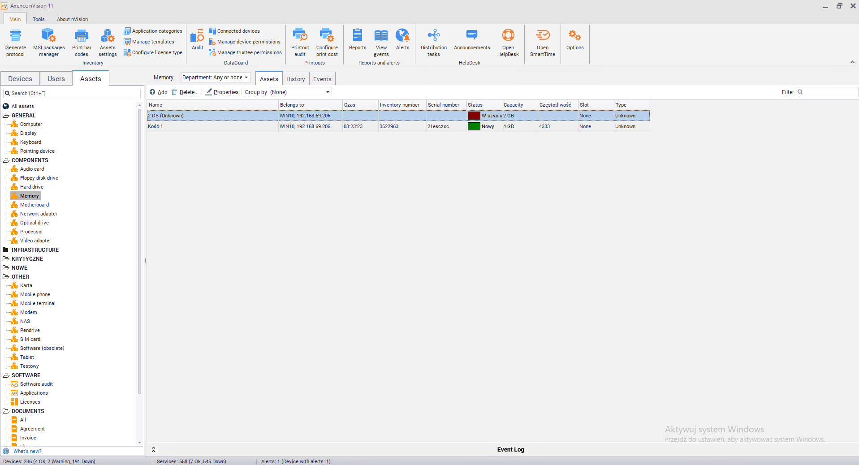This screenshot has height=465, width=859.
Task: Click the Add asset button
Action: (x=159, y=92)
